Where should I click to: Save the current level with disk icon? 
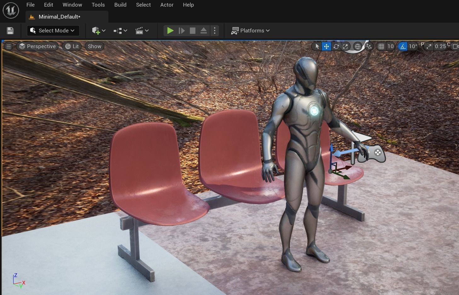10,31
